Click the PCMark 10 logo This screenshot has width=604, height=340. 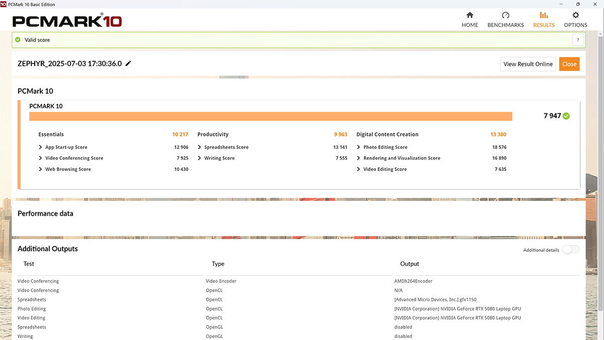point(67,21)
